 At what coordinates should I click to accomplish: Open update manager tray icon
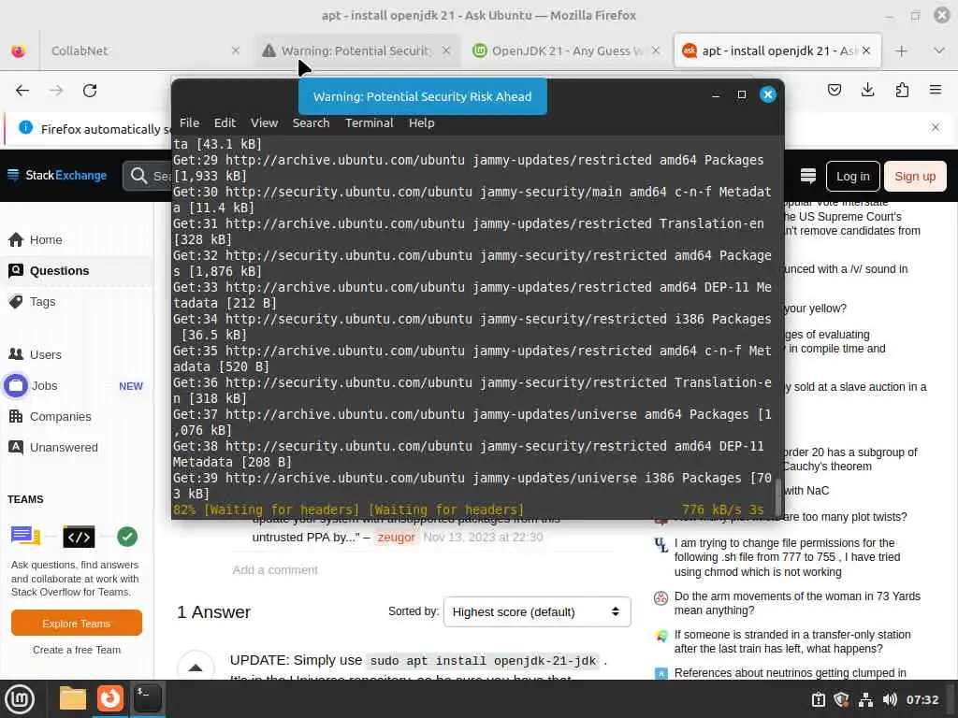point(818,699)
